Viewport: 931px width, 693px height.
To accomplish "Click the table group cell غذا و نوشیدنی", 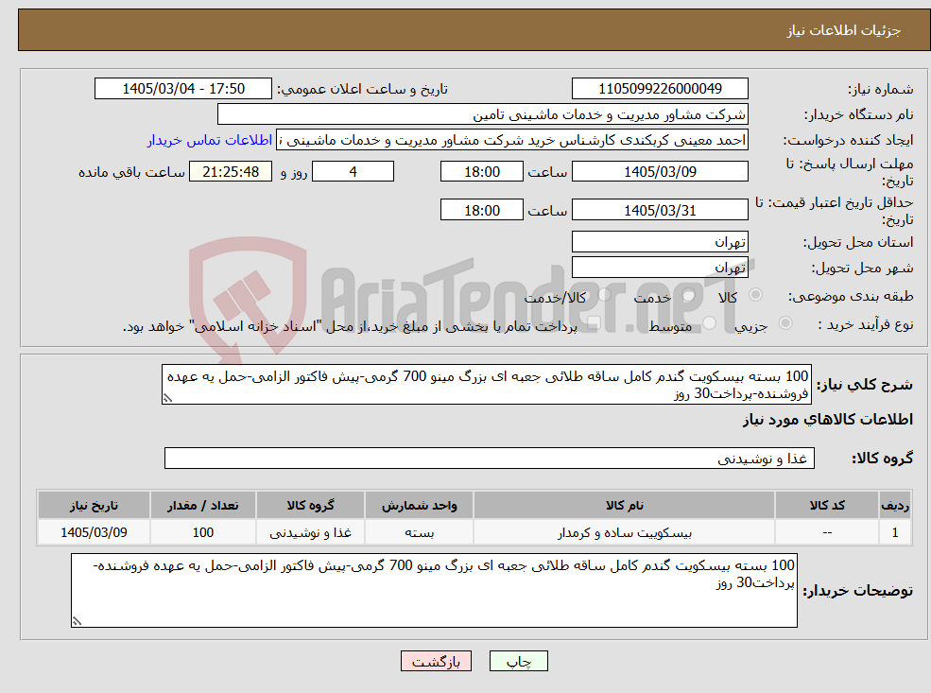I will 311,532.
